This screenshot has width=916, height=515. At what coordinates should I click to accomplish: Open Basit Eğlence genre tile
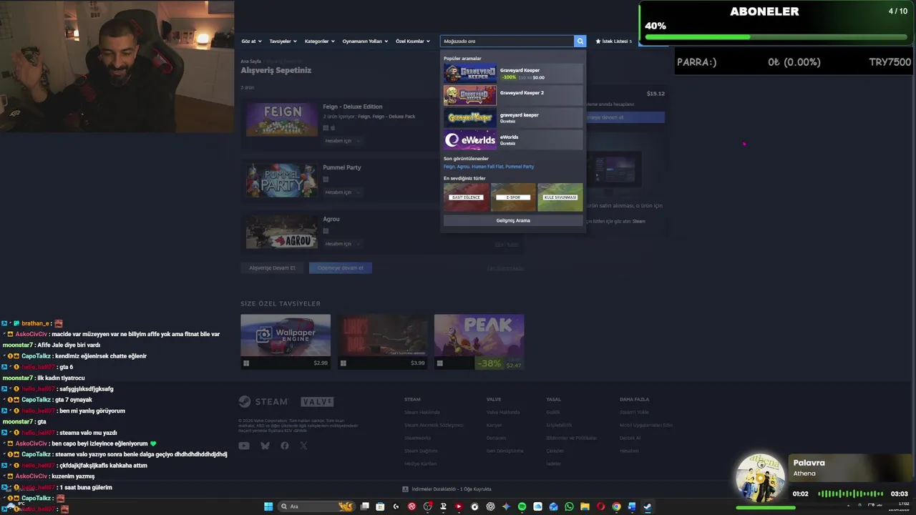[467, 197]
